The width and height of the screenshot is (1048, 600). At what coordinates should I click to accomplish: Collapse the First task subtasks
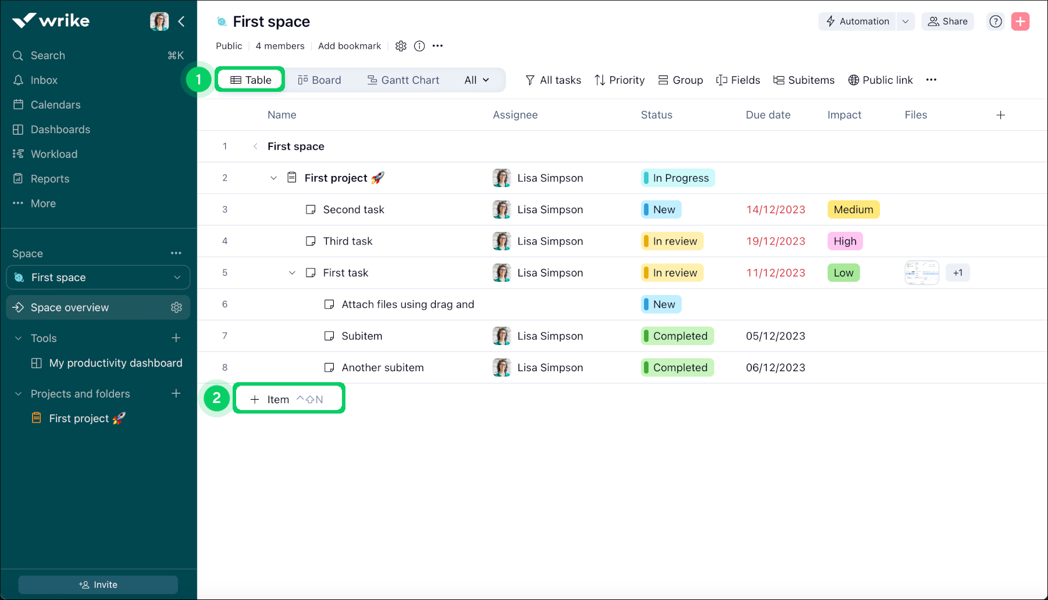point(292,272)
